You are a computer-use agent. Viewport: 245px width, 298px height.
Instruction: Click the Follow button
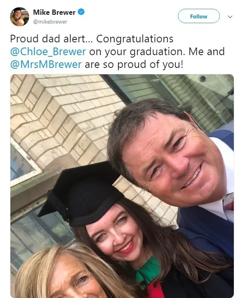click(x=199, y=16)
